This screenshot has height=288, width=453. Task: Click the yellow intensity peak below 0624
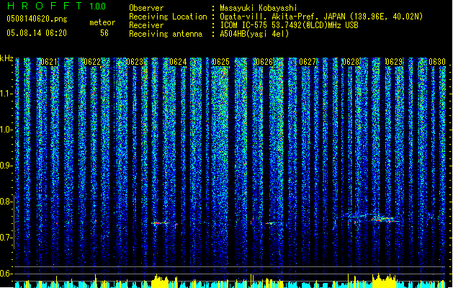tap(161, 281)
